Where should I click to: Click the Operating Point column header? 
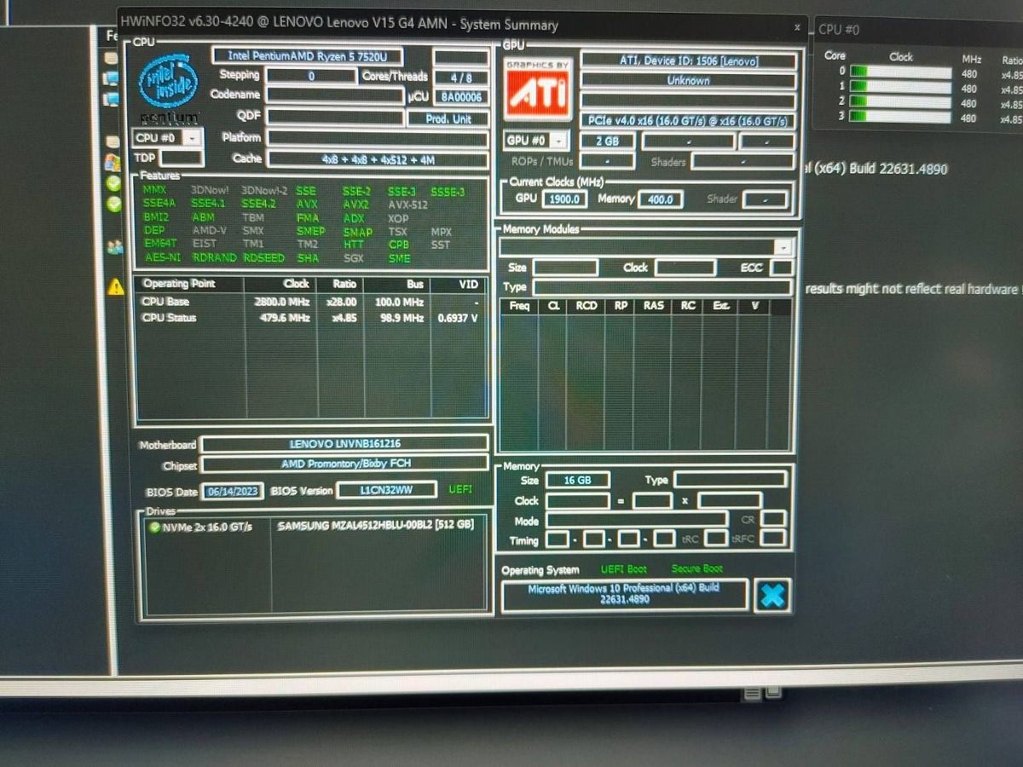coord(179,284)
